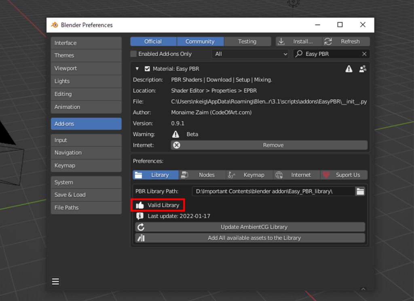Click the thumbs-up Valid Library icon
This screenshot has width=414, height=301.
pyautogui.click(x=140, y=205)
